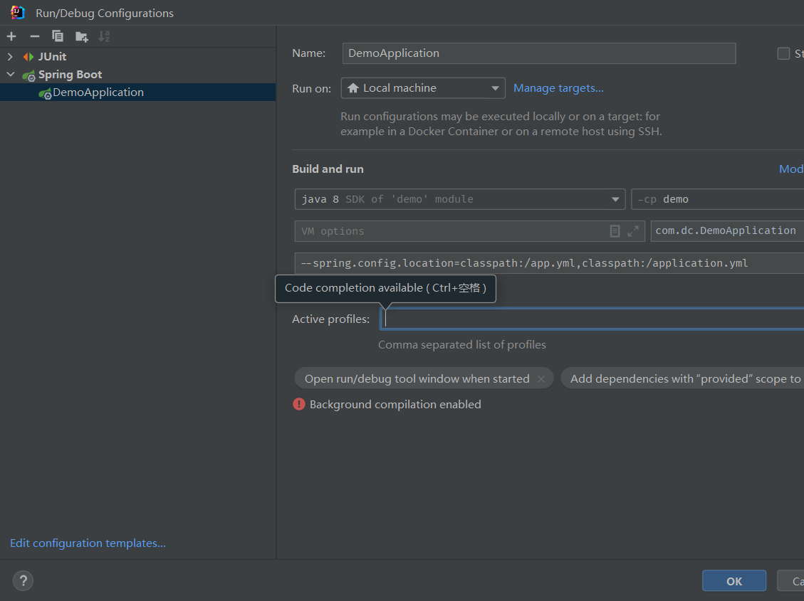Add a new run configuration with the plus icon
This screenshot has width=804, height=601.
tap(11, 36)
